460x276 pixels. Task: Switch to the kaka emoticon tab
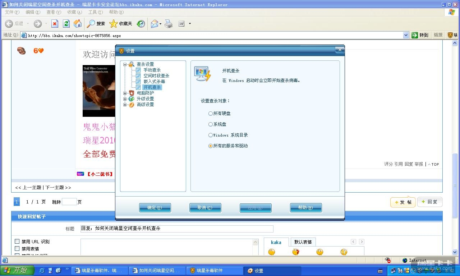pyautogui.click(x=276, y=242)
